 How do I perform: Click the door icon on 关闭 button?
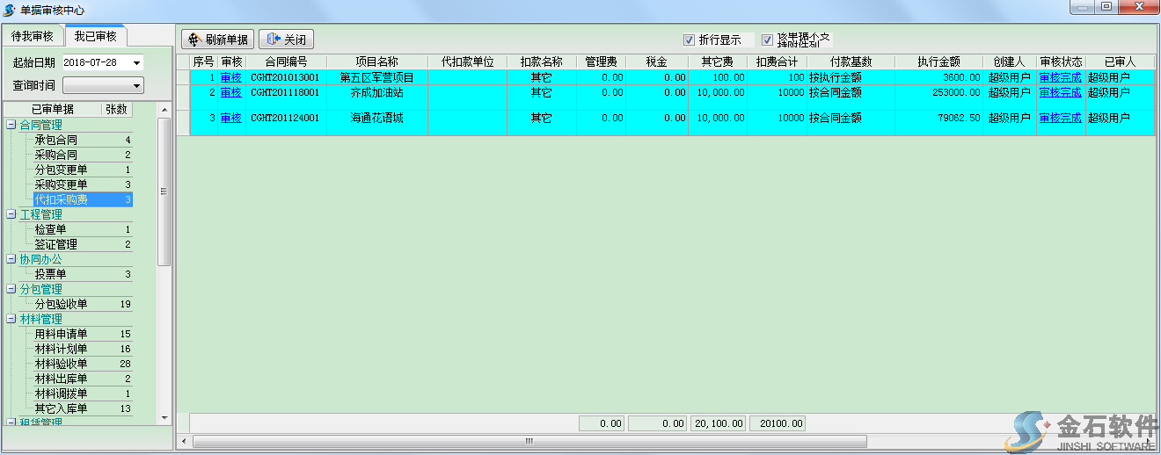coord(272,40)
